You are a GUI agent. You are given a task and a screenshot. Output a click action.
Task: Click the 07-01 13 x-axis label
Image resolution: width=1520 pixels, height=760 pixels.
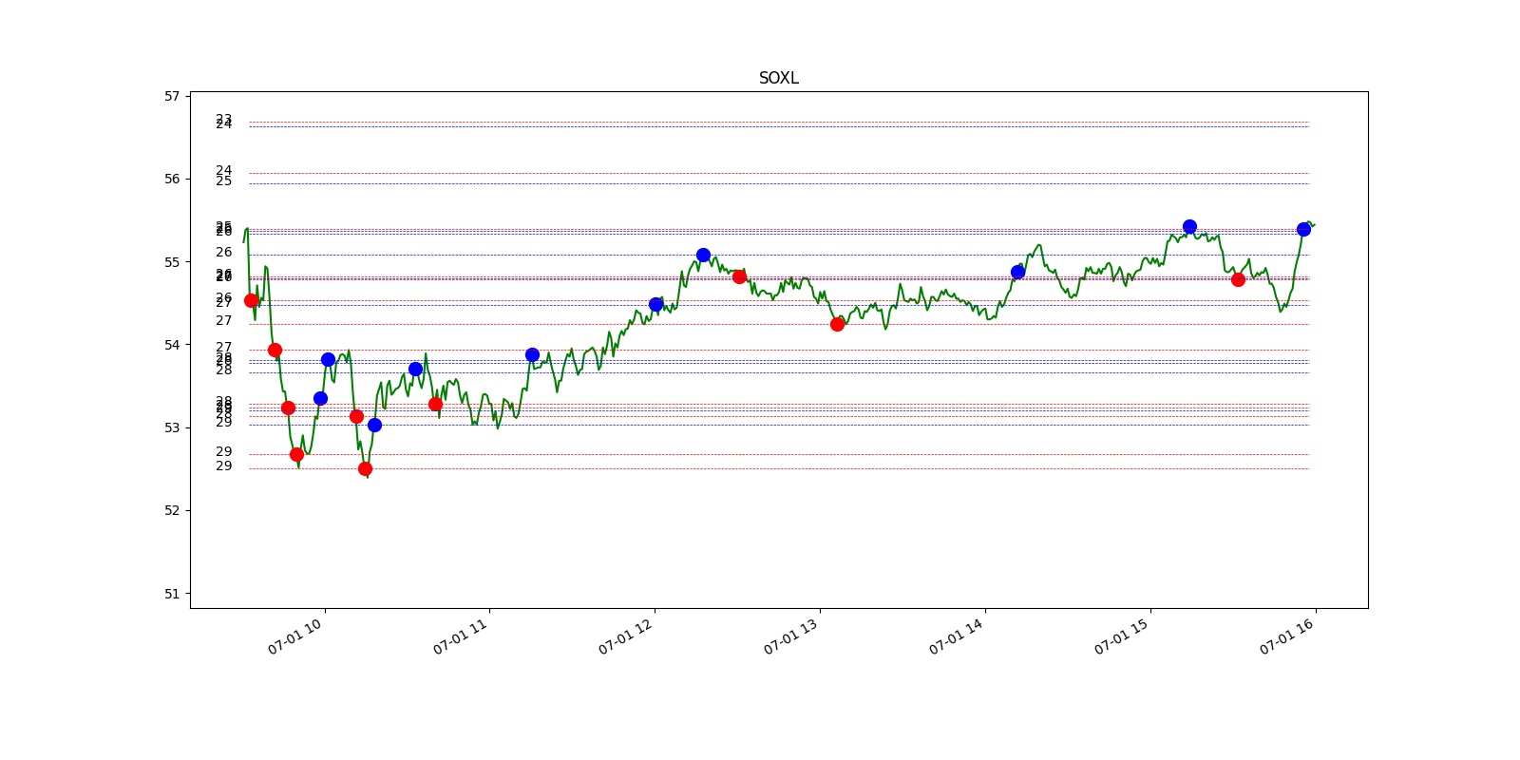790,636
